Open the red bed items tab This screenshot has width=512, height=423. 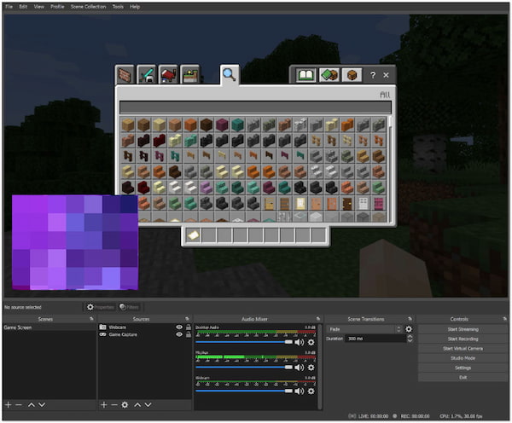click(169, 75)
